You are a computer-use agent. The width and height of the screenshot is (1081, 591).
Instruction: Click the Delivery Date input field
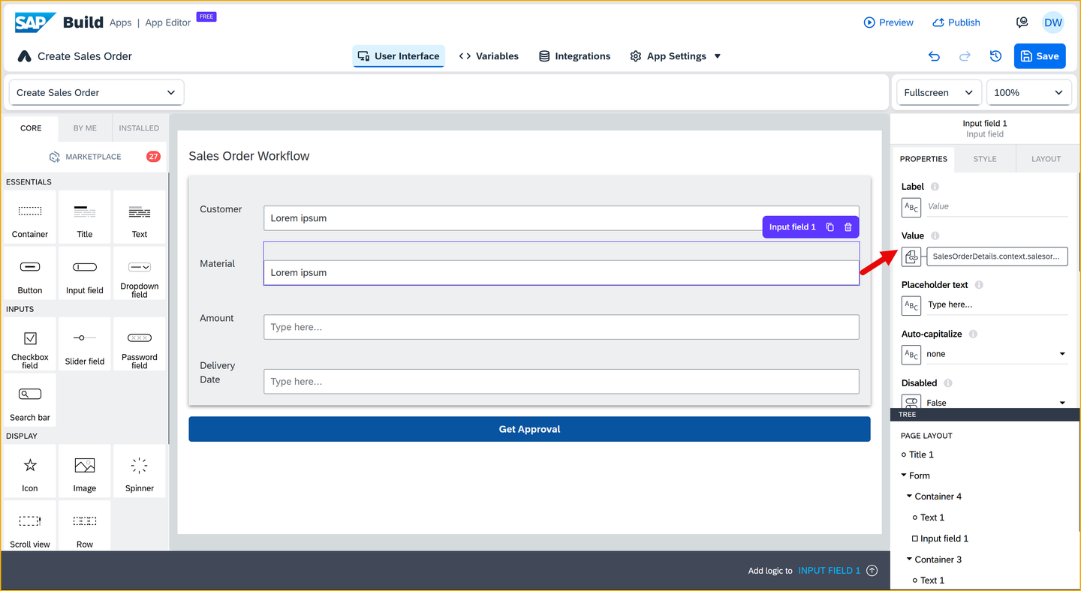(x=562, y=381)
